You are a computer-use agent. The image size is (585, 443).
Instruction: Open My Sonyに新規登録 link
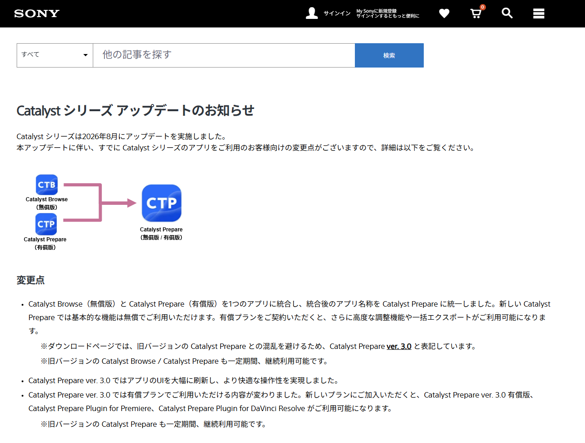(376, 11)
